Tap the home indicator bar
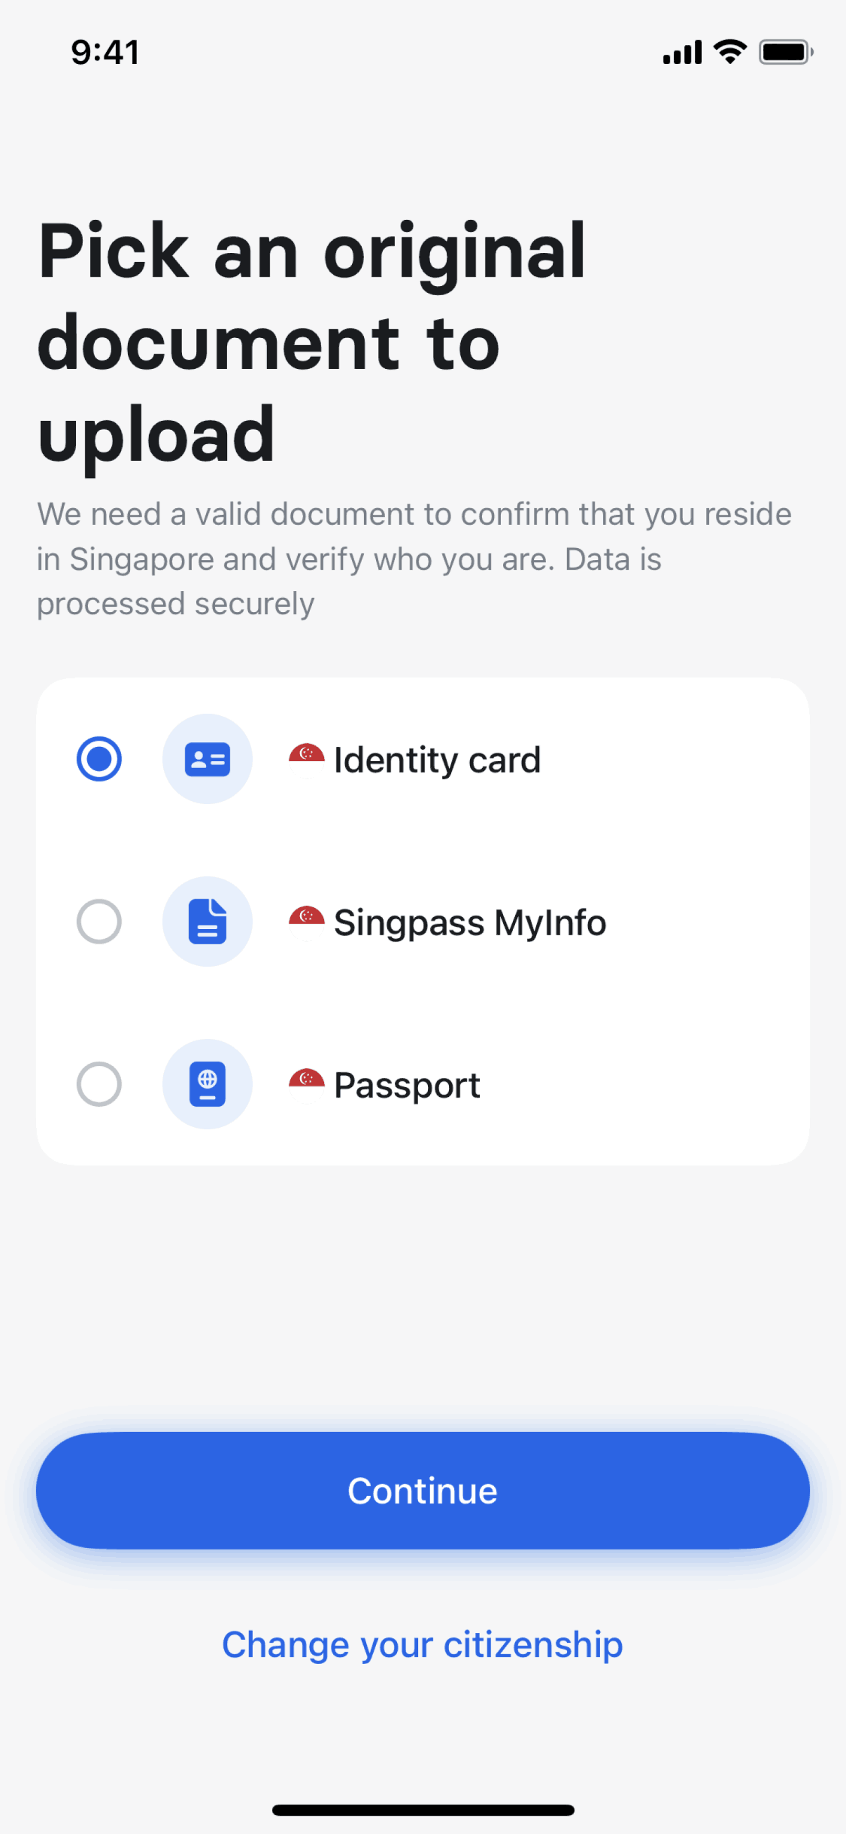The image size is (846, 1834). 423,1810
